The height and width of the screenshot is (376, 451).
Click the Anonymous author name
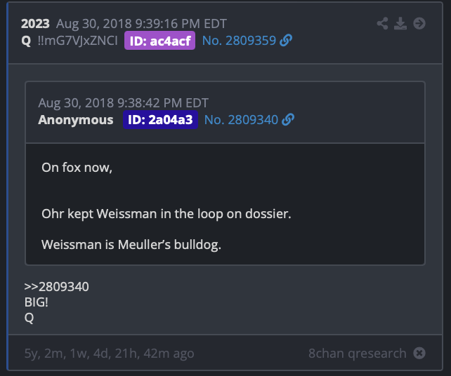pos(76,120)
